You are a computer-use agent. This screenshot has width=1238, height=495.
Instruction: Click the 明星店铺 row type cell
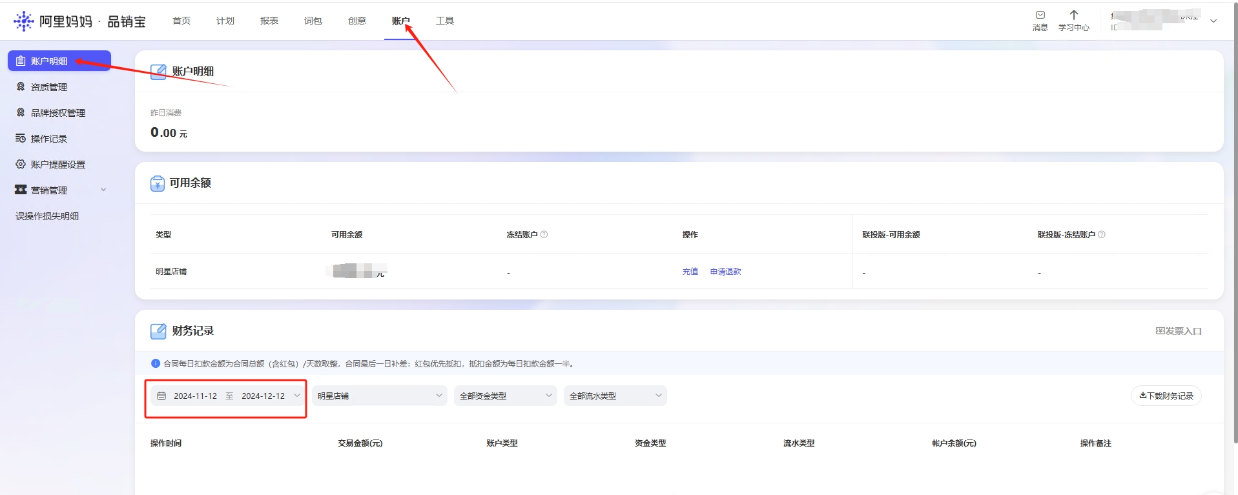171,272
